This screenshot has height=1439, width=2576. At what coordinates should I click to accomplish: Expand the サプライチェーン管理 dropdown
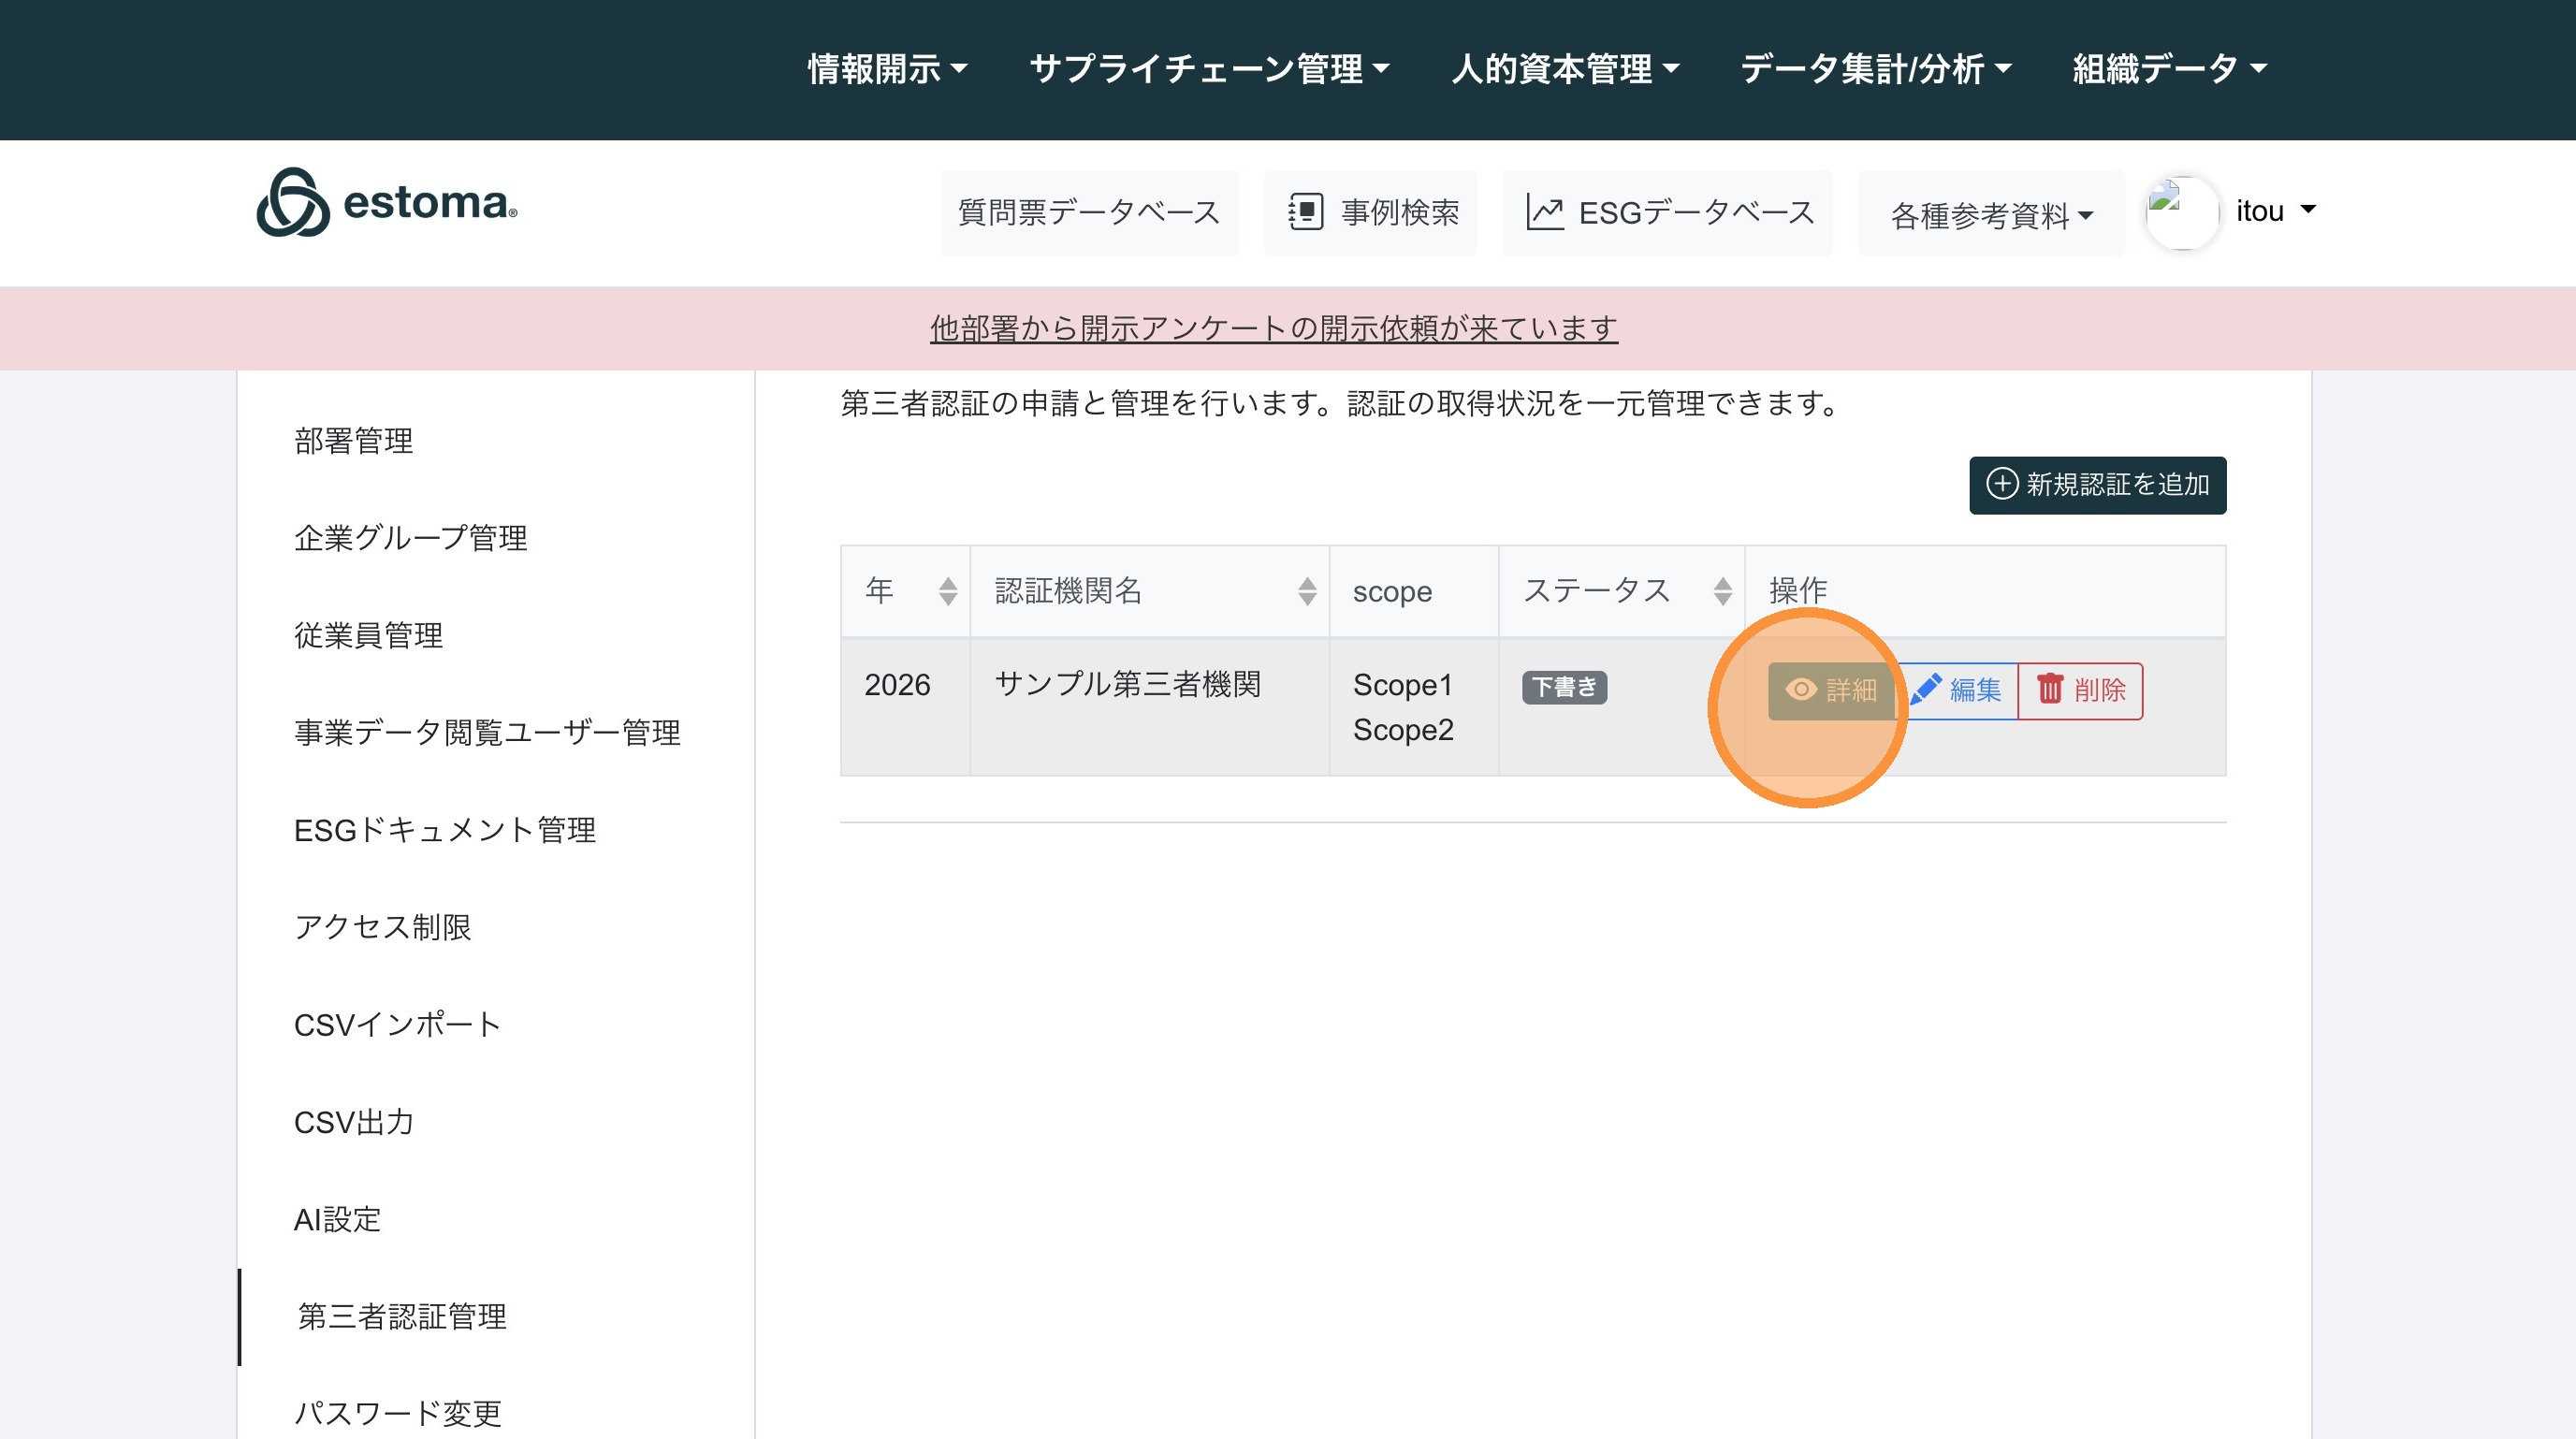pos(1209,69)
